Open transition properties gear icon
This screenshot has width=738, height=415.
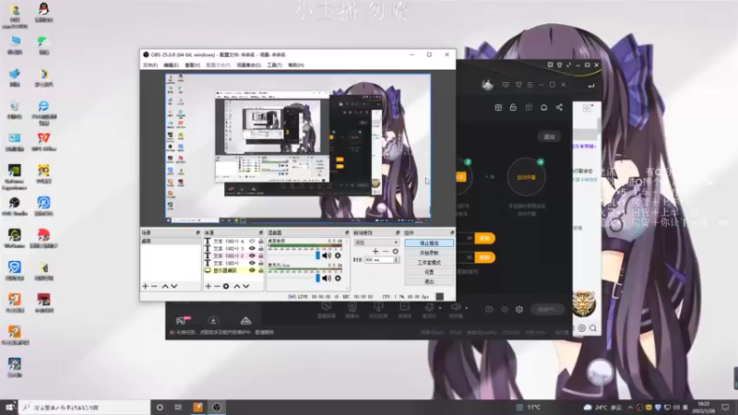[x=396, y=251]
